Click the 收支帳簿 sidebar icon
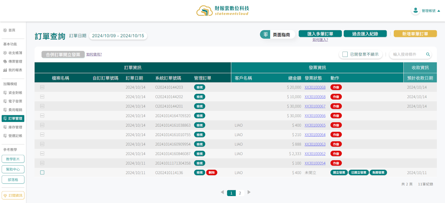Viewport: 445px width, 203px height. pos(5,53)
